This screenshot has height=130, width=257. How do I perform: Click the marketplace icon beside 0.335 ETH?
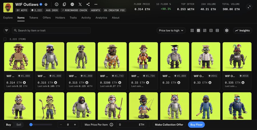(x=243, y=82)
